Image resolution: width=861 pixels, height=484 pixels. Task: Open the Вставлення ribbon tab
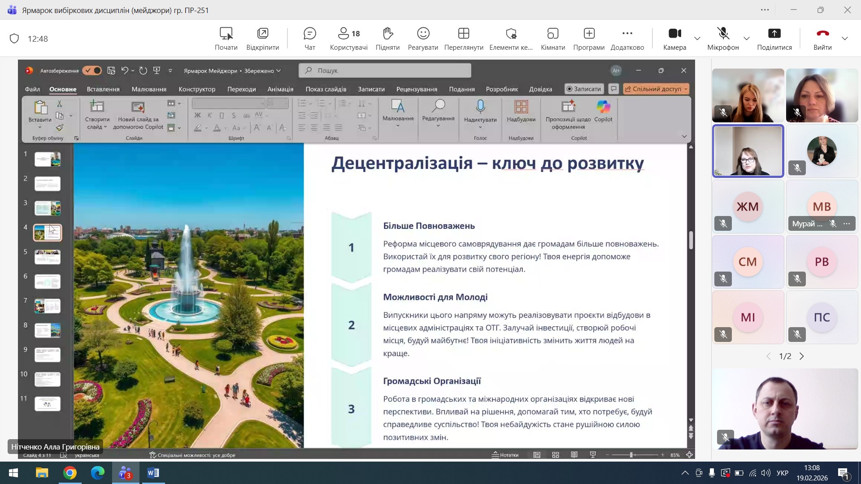click(x=103, y=89)
